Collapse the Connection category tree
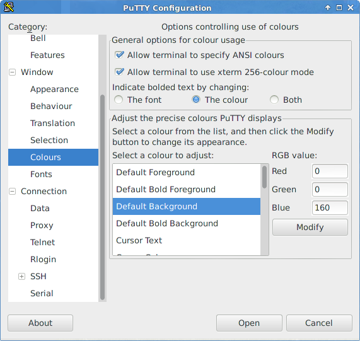This screenshot has height=341, width=360. click(12, 192)
